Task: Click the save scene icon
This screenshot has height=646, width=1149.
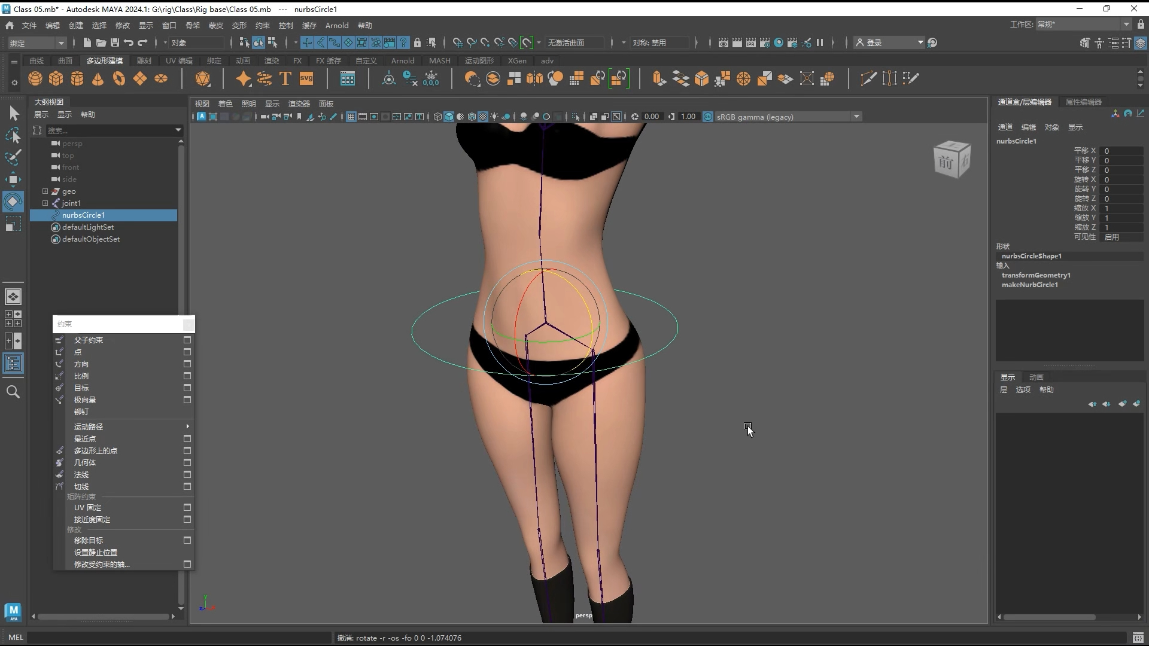Action: click(115, 42)
